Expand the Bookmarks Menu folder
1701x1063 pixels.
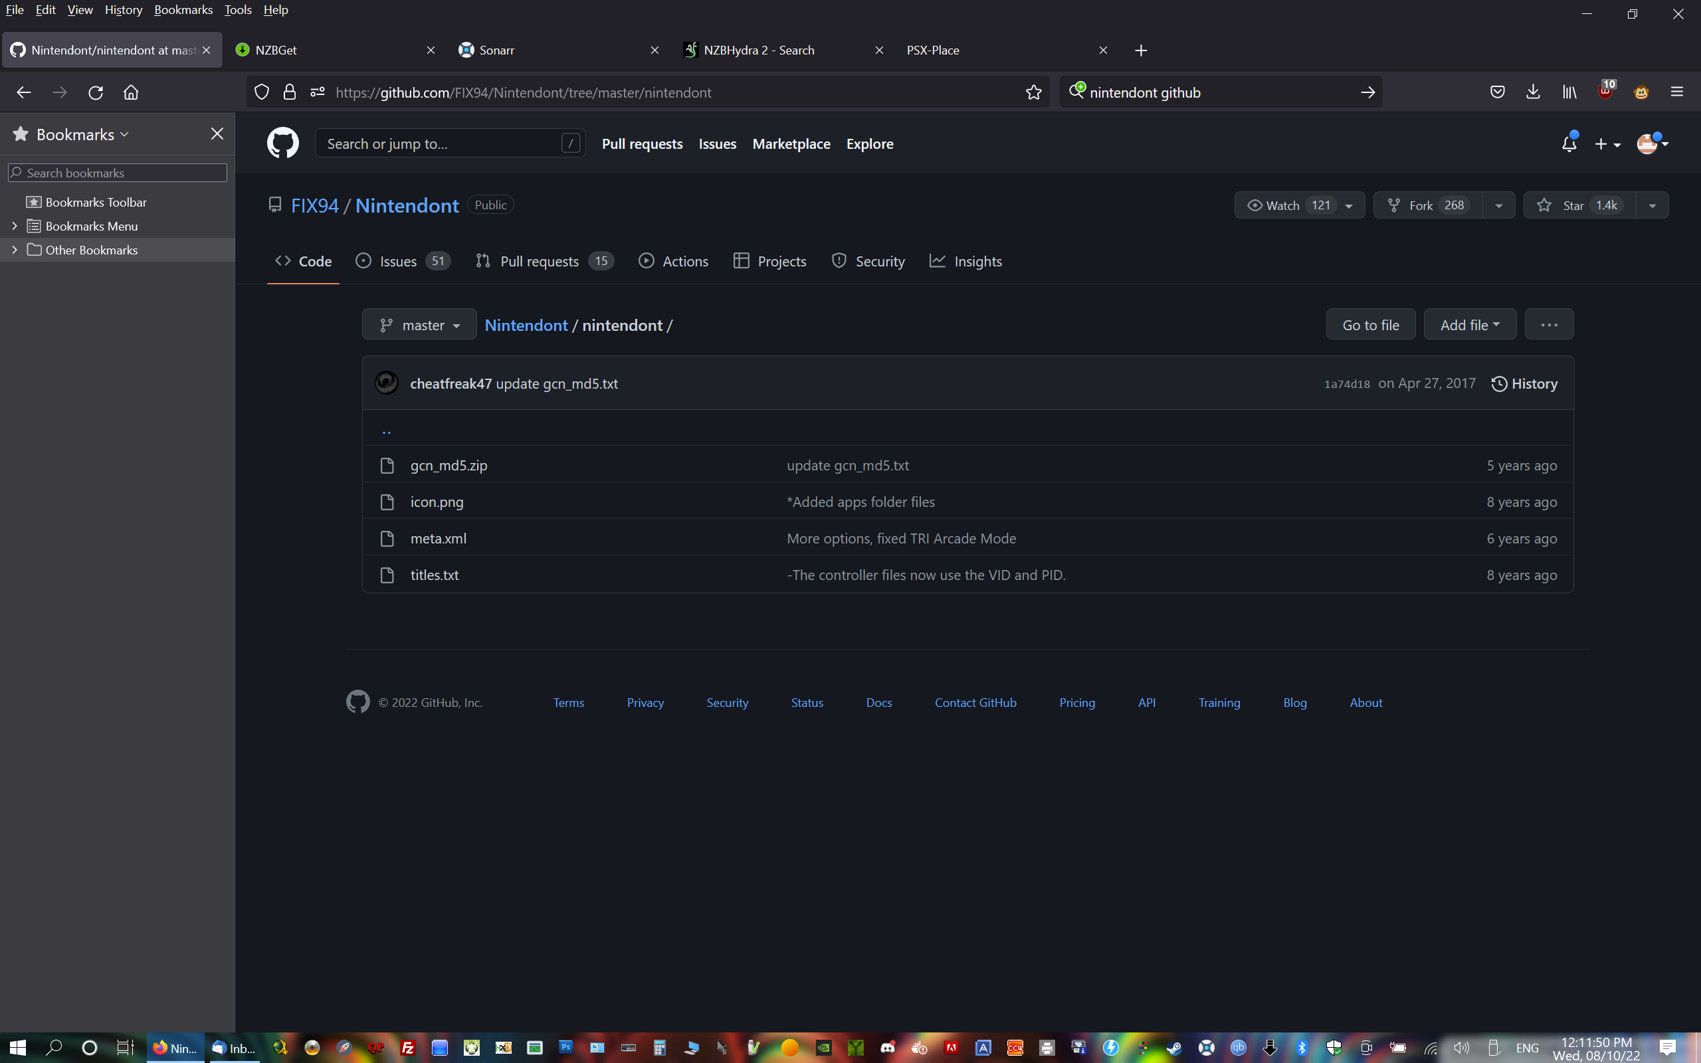coord(14,226)
